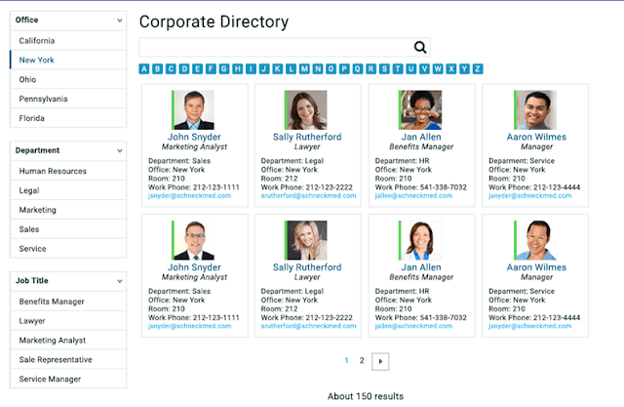624x407 pixels.
Task: Open email link jallen@schneckmed.com in top row
Action: click(413, 195)
